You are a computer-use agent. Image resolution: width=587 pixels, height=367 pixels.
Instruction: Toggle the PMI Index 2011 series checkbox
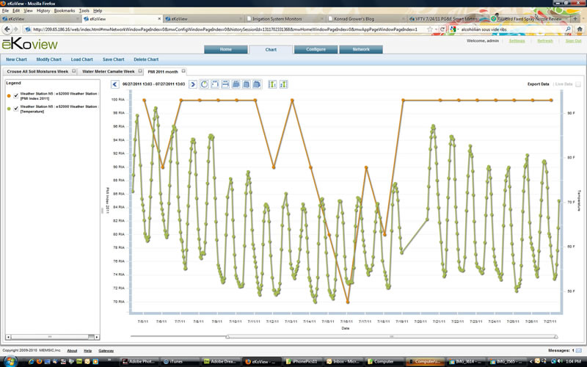click(x=15, y=95)
